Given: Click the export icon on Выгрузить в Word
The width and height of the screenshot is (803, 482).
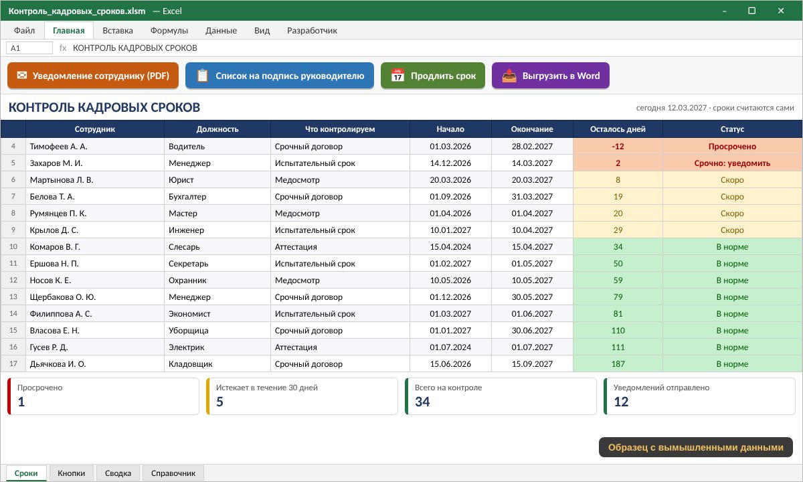Looking at the screenshot, I should [509, 76].
